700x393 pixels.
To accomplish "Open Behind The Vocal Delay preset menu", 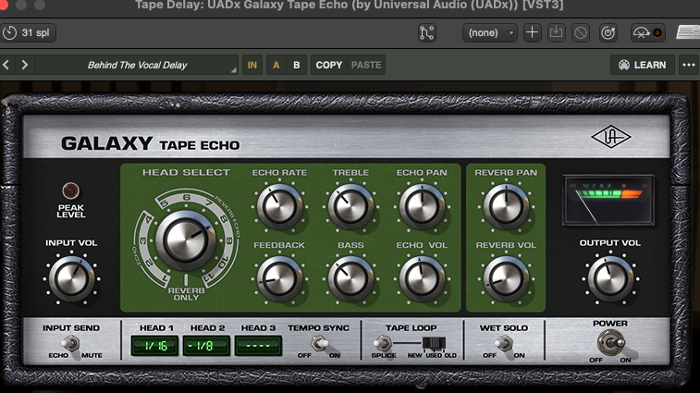I will 137,65.
